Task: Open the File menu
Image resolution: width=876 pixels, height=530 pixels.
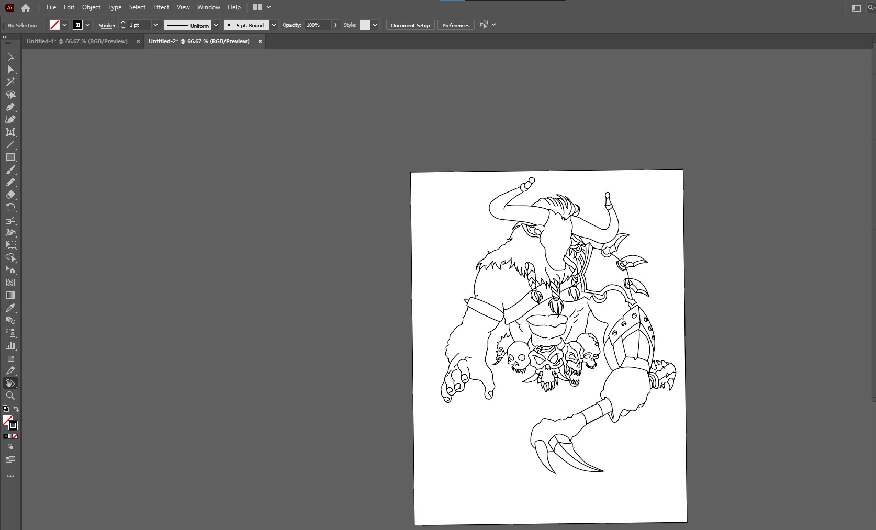Action: coord(51,7)
